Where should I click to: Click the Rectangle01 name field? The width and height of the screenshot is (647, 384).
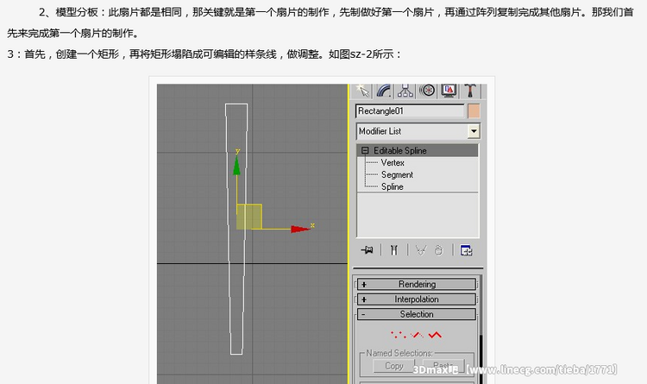pyautogui.click(x=410, y=111)
